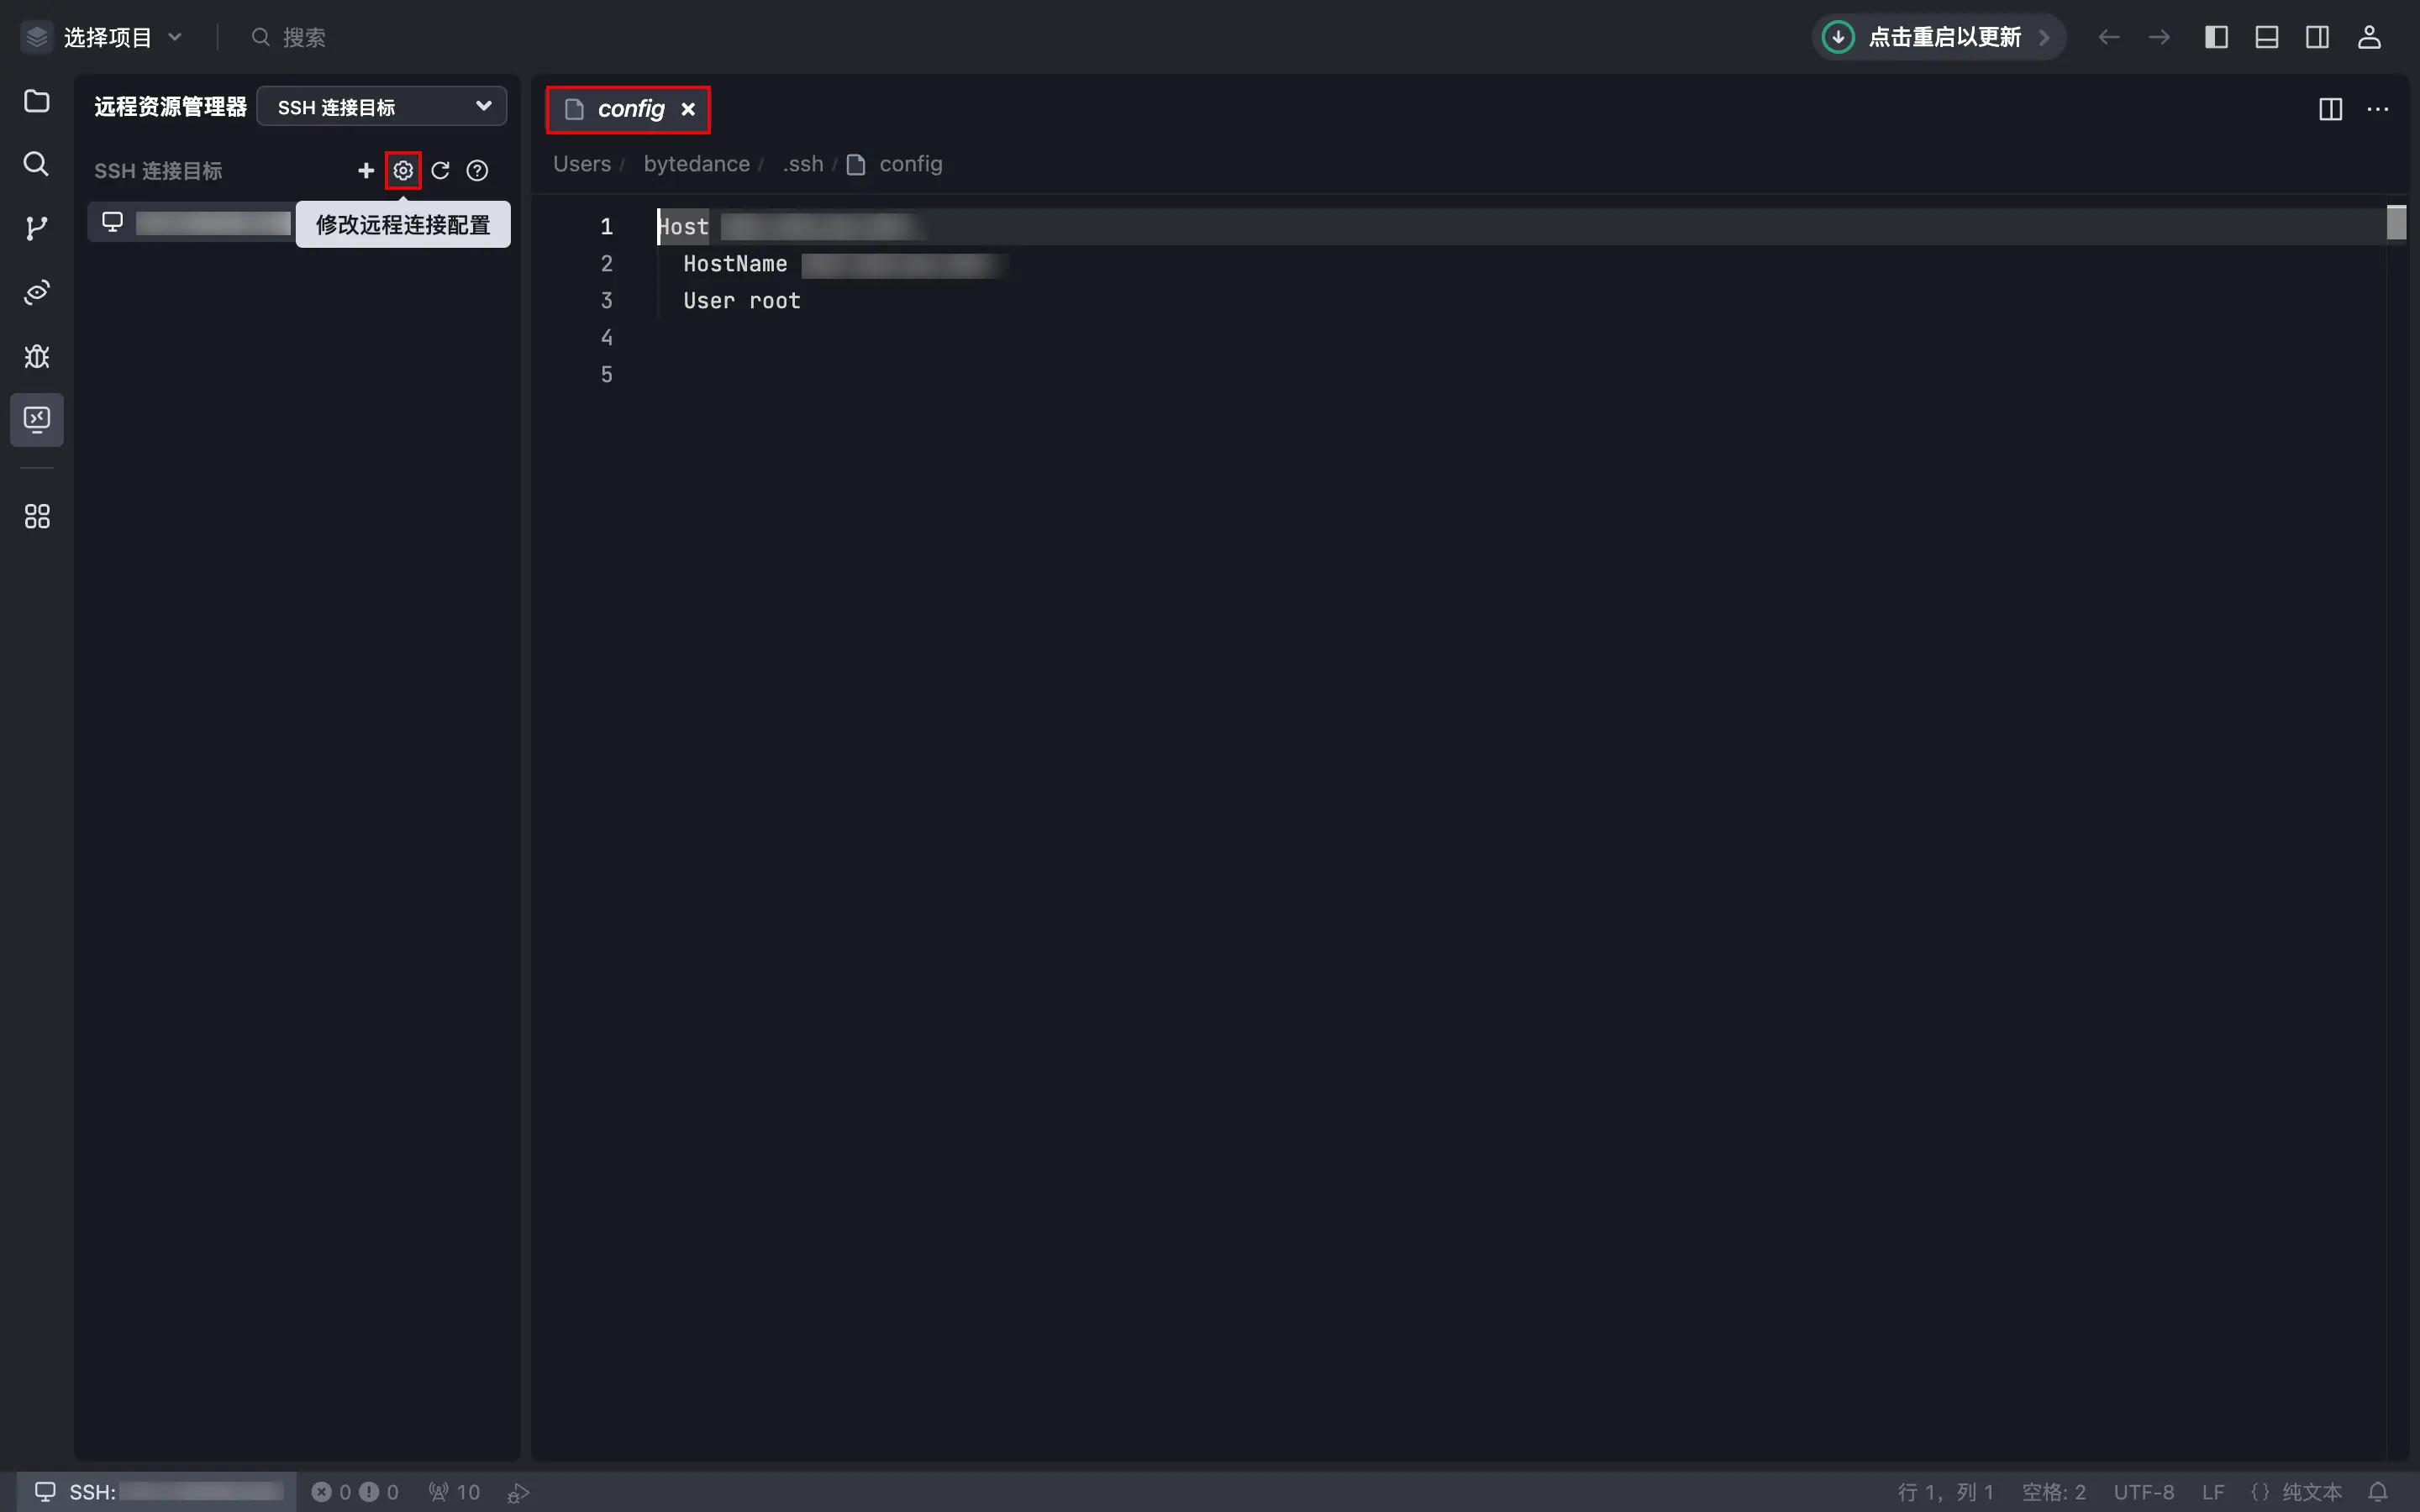
Task: Open the editor more actions ellipsis menu
Action: (x=2378, y=109)
